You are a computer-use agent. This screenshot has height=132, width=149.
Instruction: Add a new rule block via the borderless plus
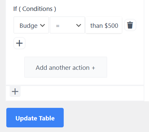click(15, 91)
